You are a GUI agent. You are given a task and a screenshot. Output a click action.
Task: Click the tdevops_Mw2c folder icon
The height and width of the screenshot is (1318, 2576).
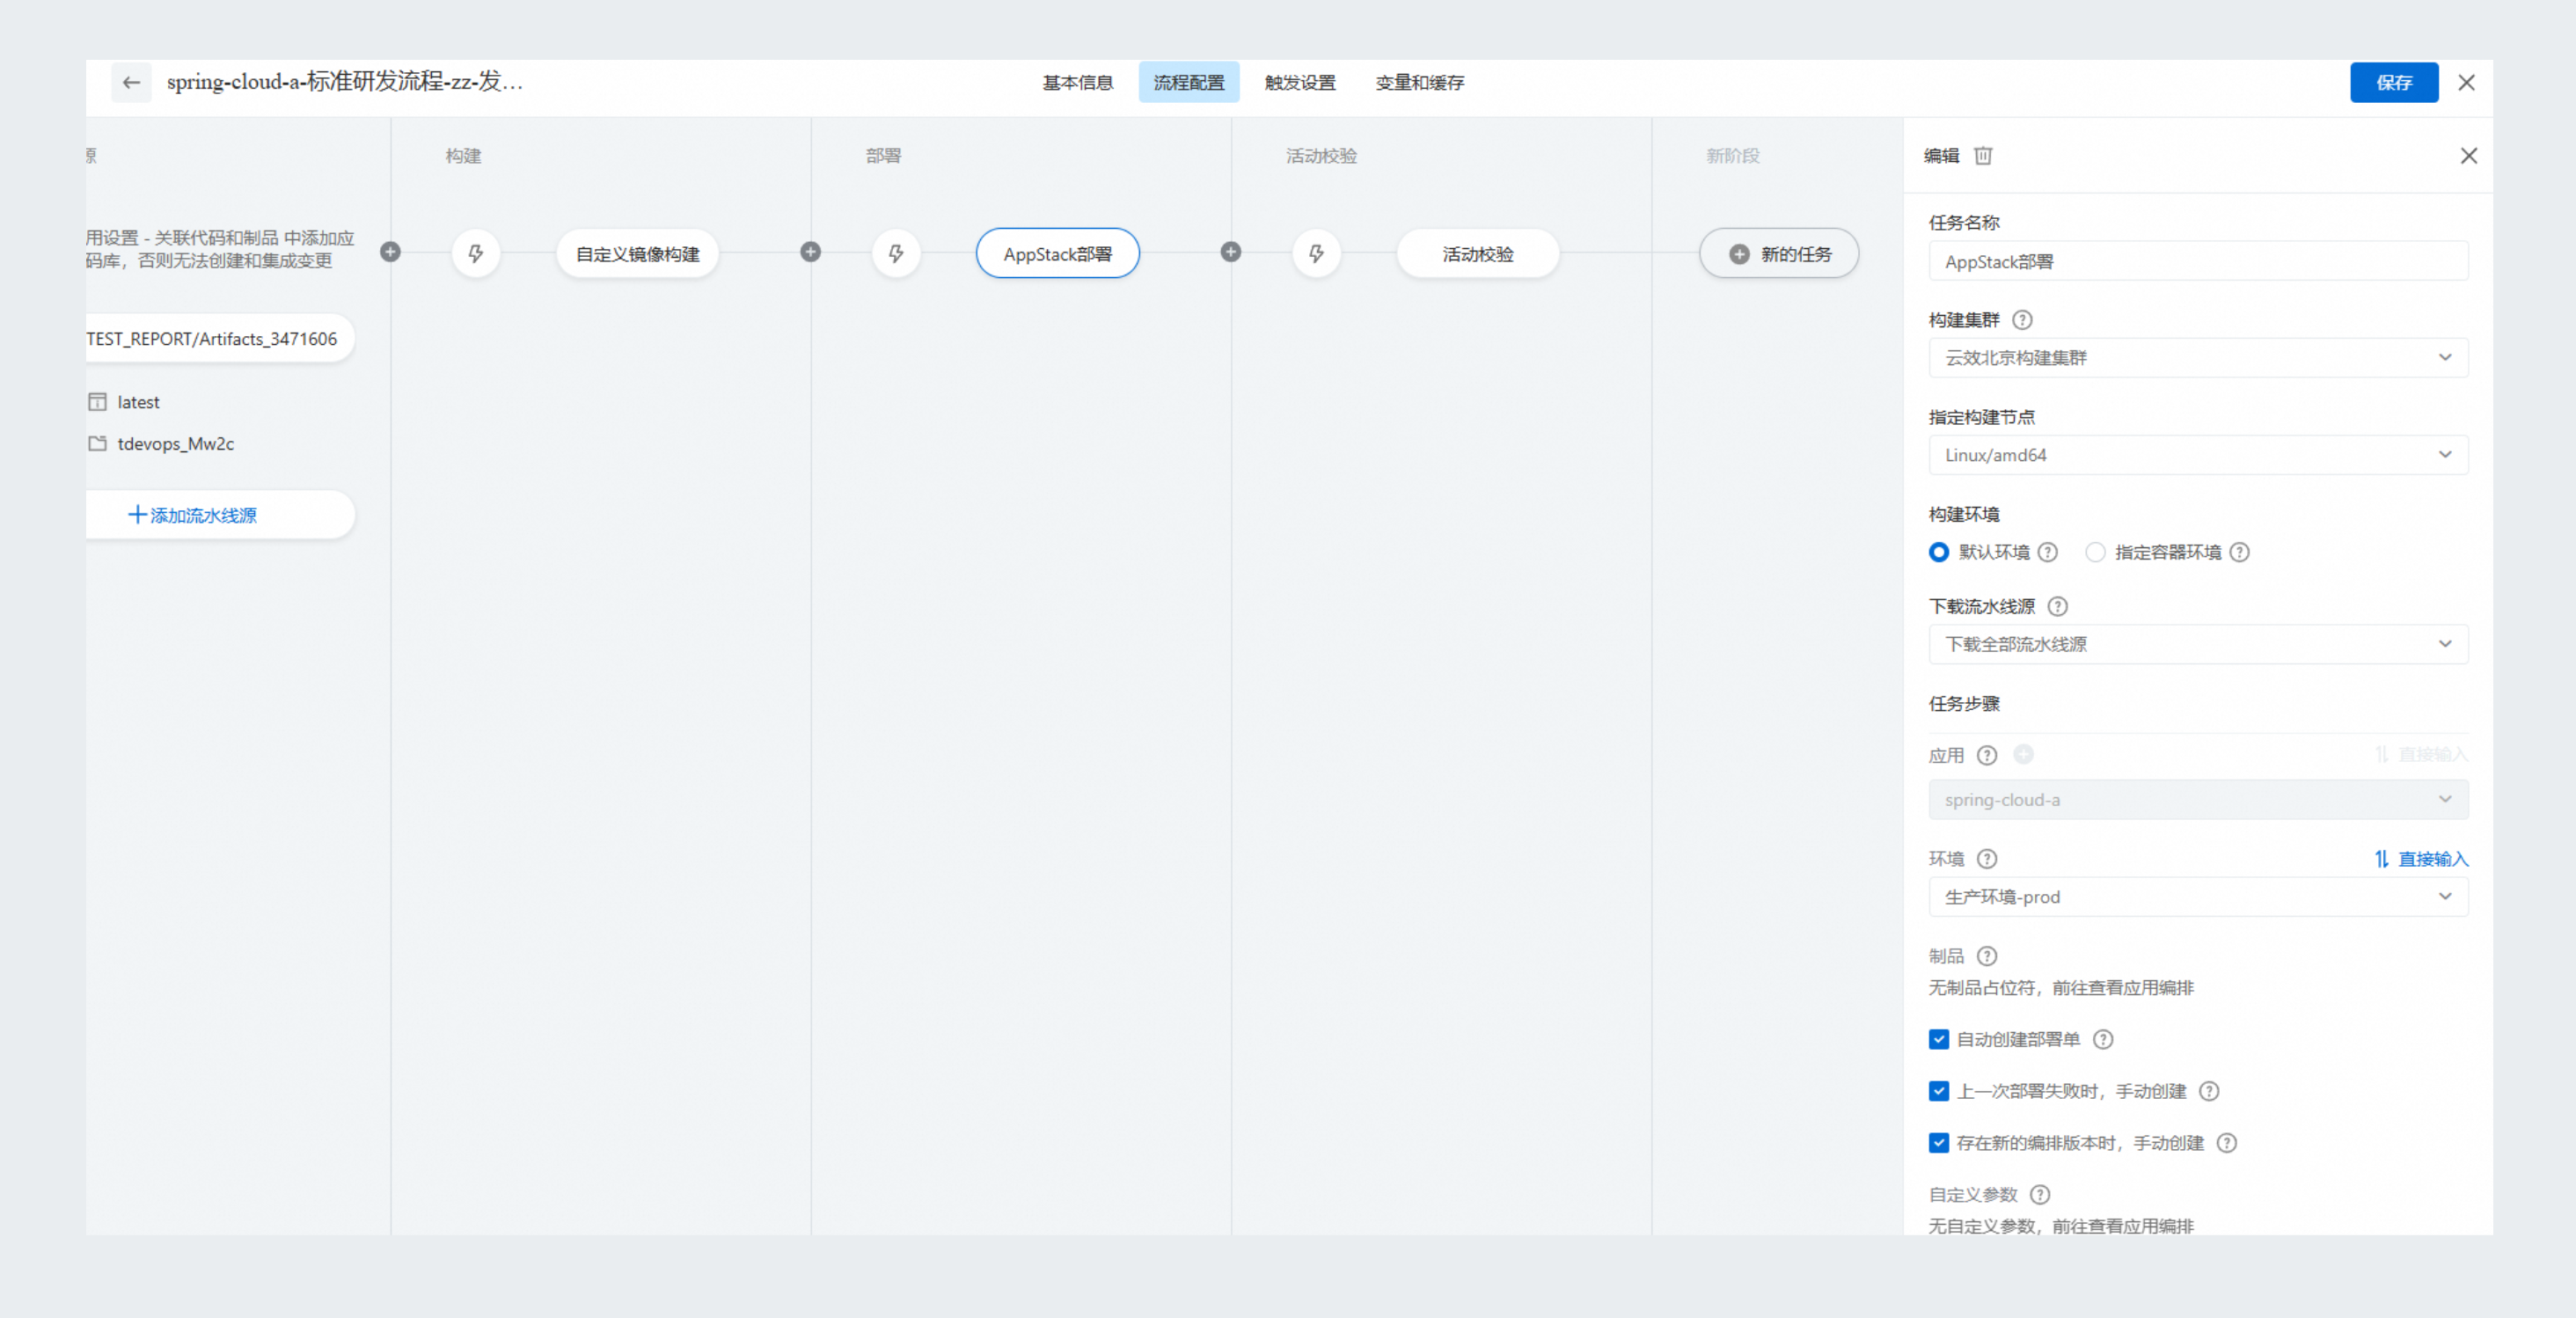97,443
